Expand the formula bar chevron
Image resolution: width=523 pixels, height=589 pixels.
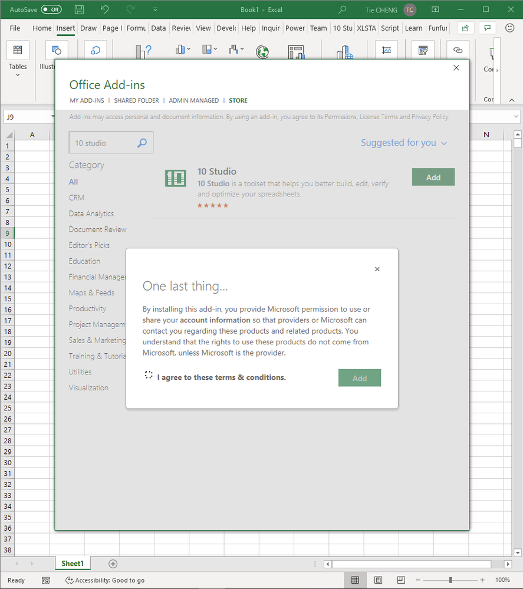(x=516, y=117)
